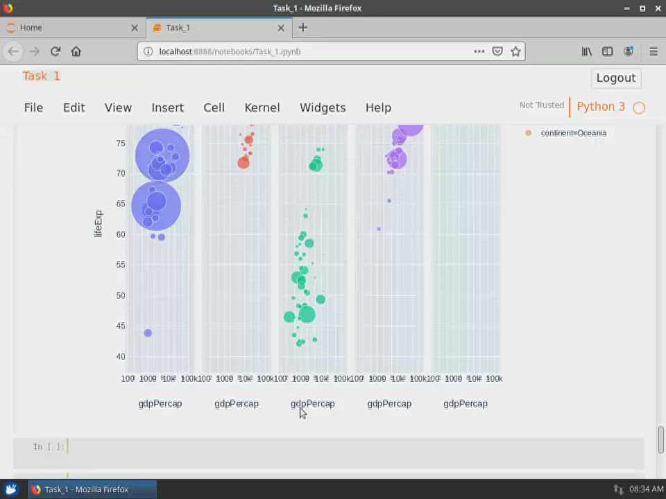Viewport: 666px width, 499px height.
Task: Click inside the empty code cell
Action: coord(277,447)
